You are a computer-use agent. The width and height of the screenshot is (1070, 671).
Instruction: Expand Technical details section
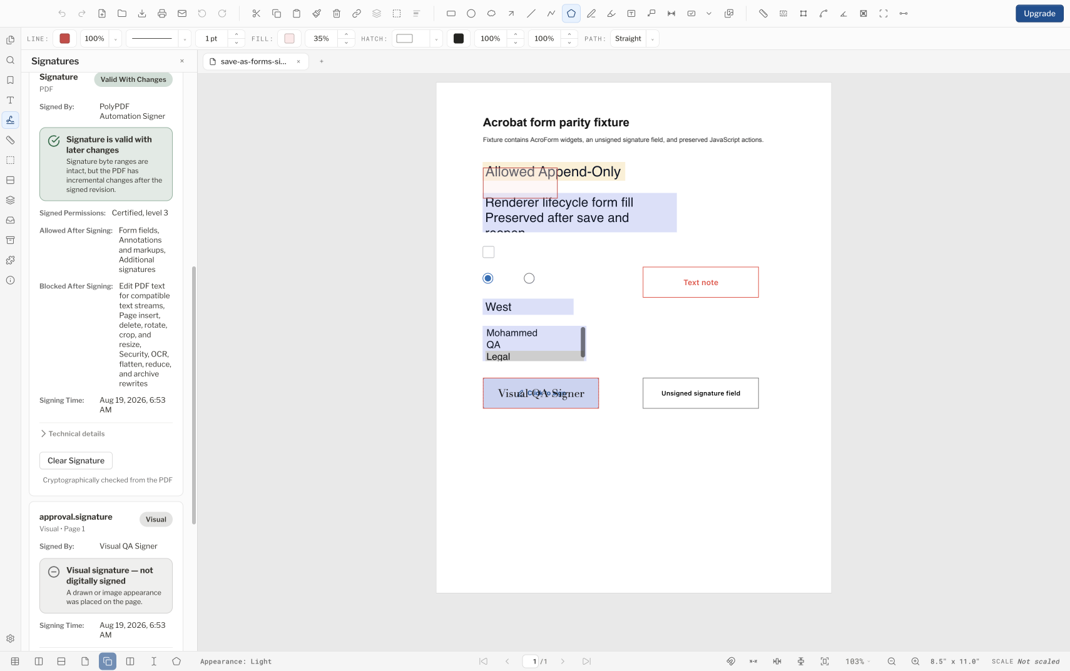pyautogui.click(x=73, y=433)
